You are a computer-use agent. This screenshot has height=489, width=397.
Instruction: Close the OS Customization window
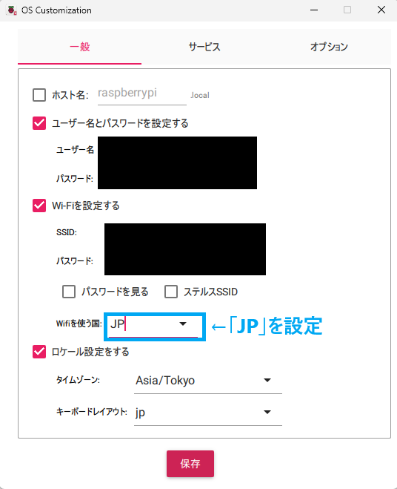point(381,10)
